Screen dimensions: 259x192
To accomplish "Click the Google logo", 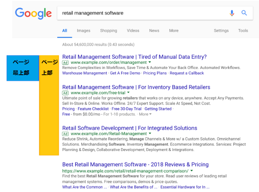I will click(x=33, y=13).
